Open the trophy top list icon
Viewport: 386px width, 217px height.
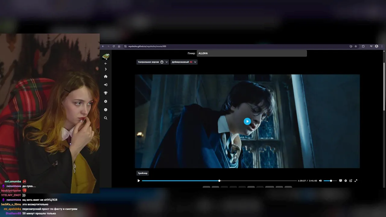point(106,93)
